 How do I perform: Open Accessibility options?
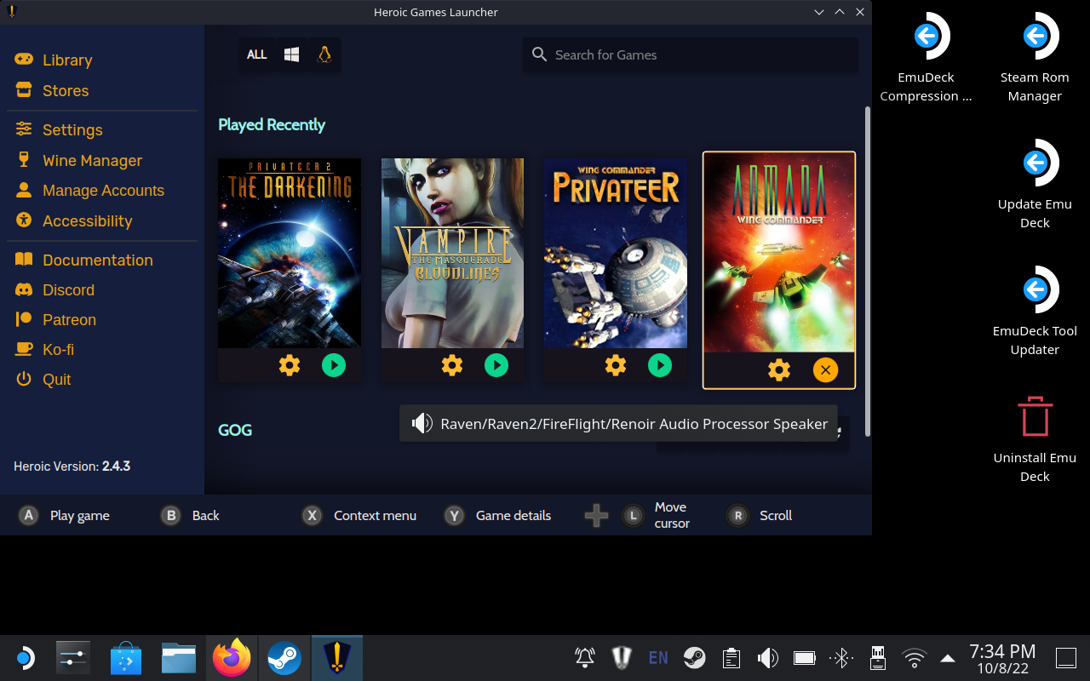(x=74, y=221)
